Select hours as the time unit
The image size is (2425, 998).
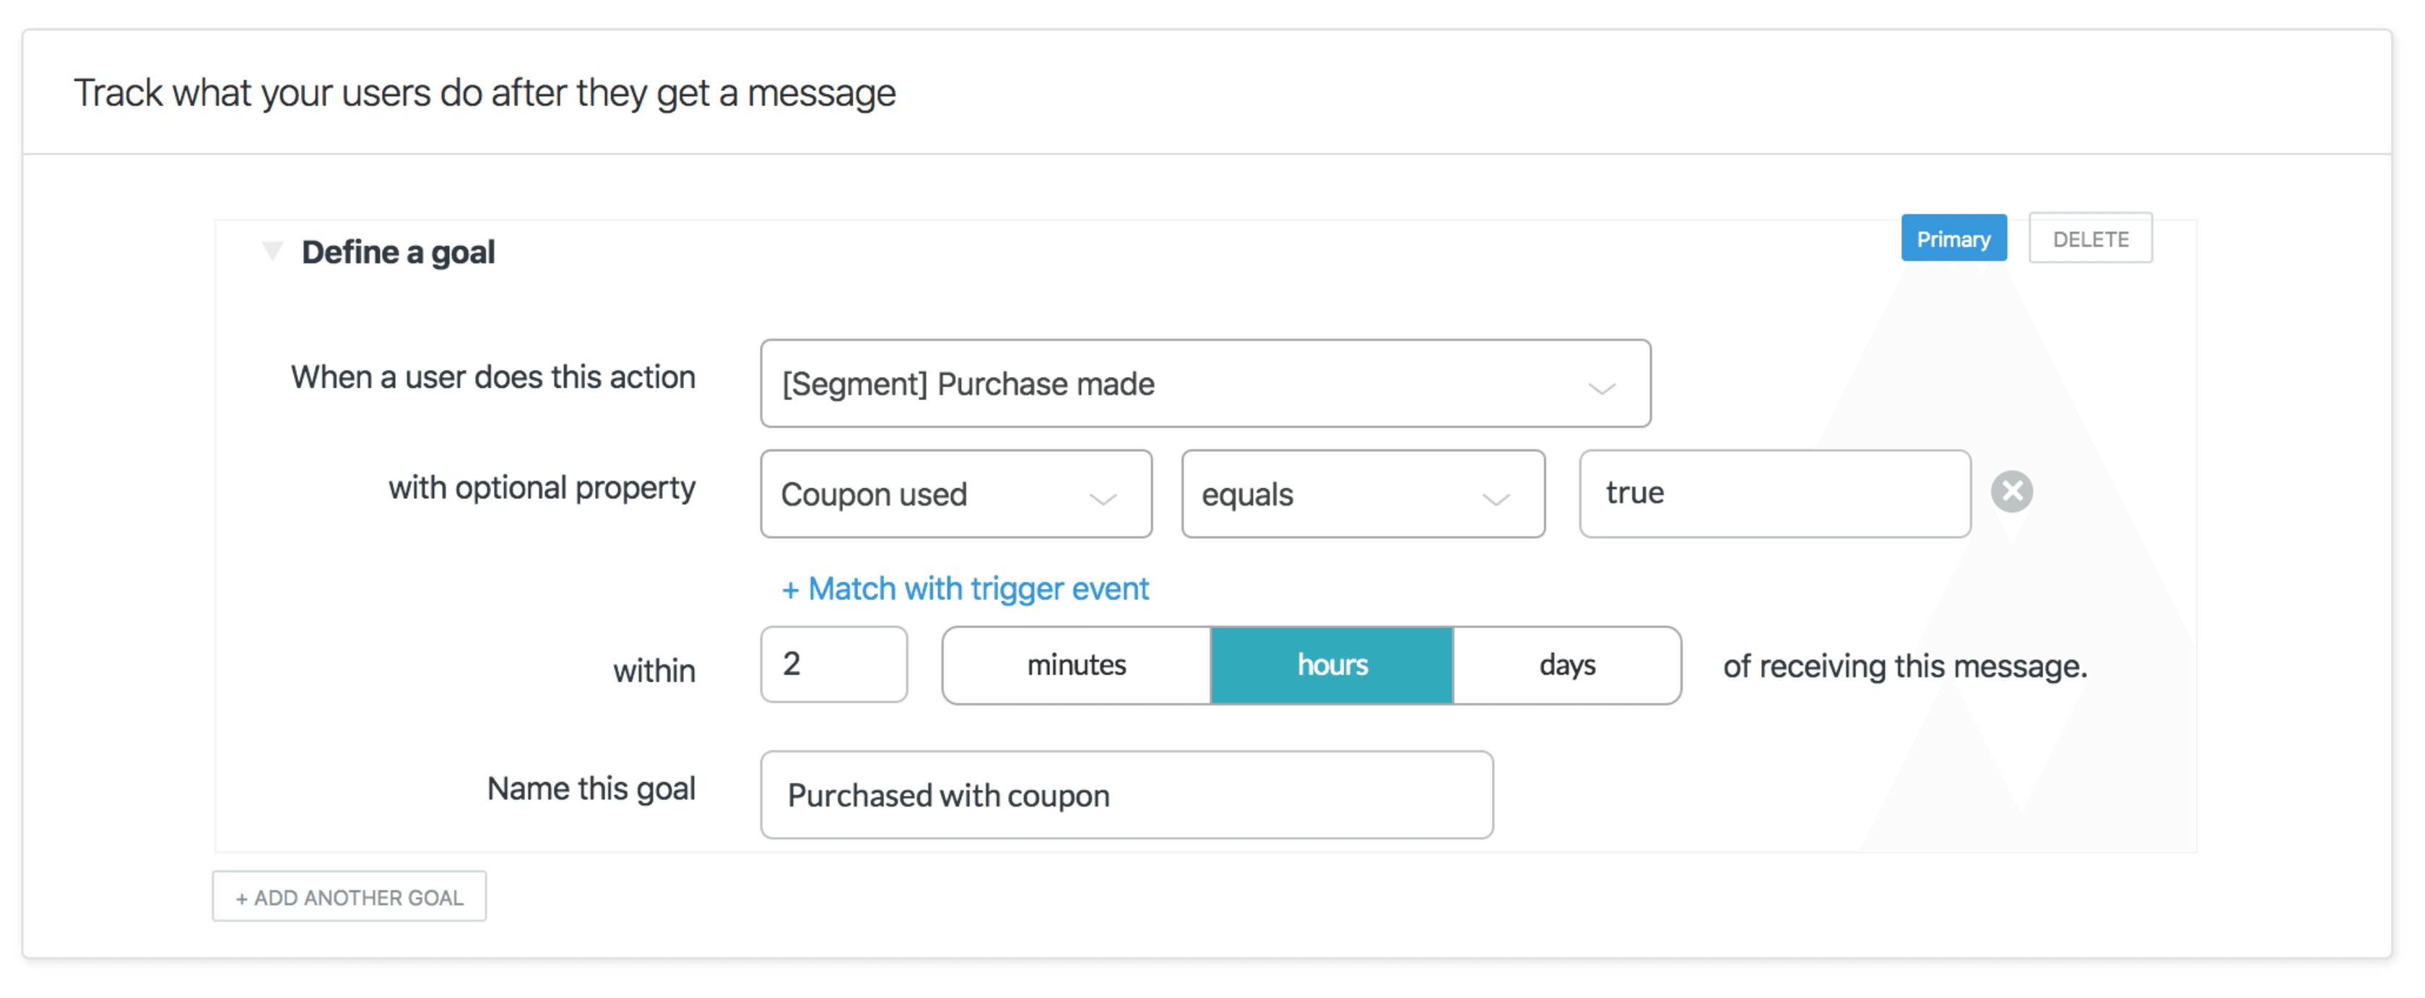(1331, 666)
